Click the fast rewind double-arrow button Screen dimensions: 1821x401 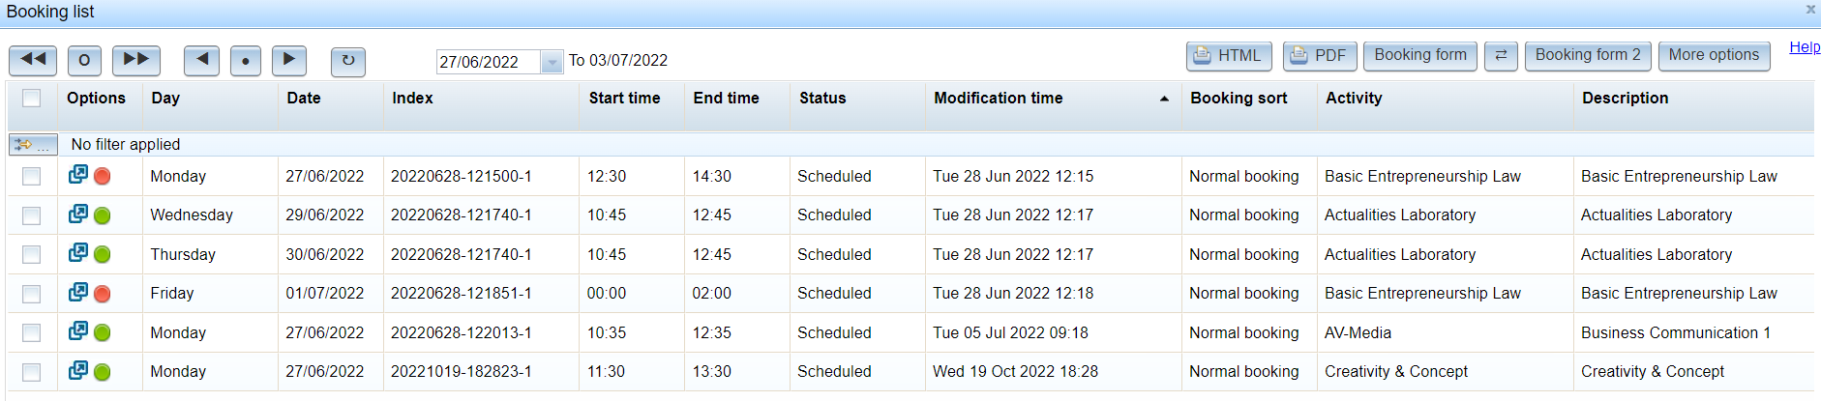[33, 60]
